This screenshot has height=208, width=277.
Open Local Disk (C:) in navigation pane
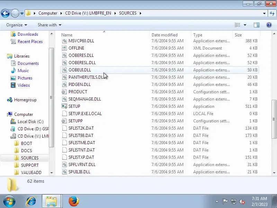[x=30, y=122]
